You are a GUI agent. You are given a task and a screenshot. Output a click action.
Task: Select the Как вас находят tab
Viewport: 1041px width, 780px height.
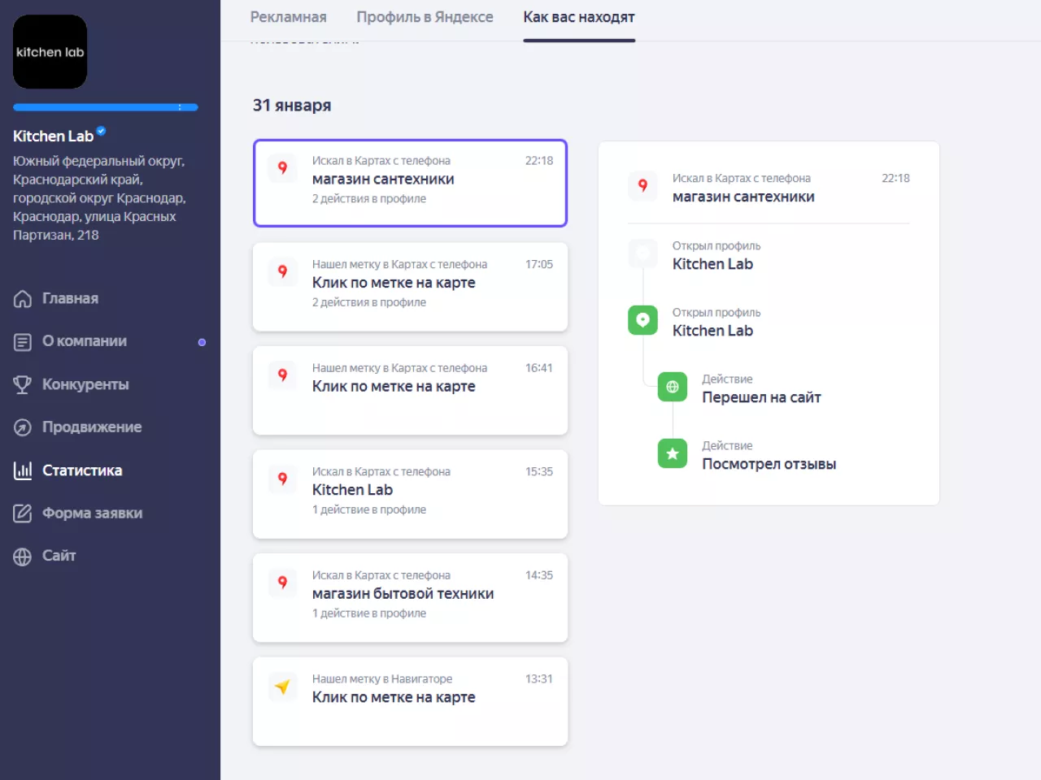[579, 17]
